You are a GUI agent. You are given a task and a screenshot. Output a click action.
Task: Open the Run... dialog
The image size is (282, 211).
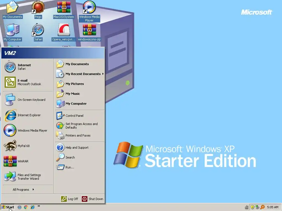click(80, 167)
